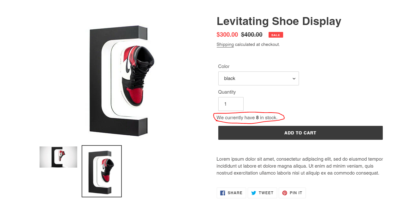This screenshot has height=216, width=416.
Task: Click the Quantity field label
Action: tap(227, 92)
